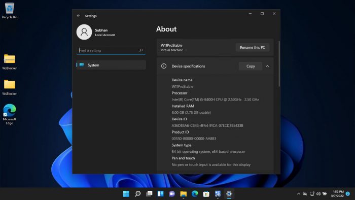The image size is (355, 200).
Task: Open the notification count badge
Action: tap(348, 194)
